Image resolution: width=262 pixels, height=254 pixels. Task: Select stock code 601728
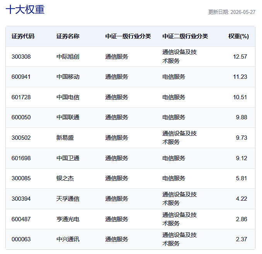click(21, 97)
